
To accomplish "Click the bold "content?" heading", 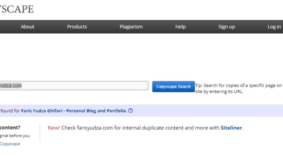I will coord(10,128).
